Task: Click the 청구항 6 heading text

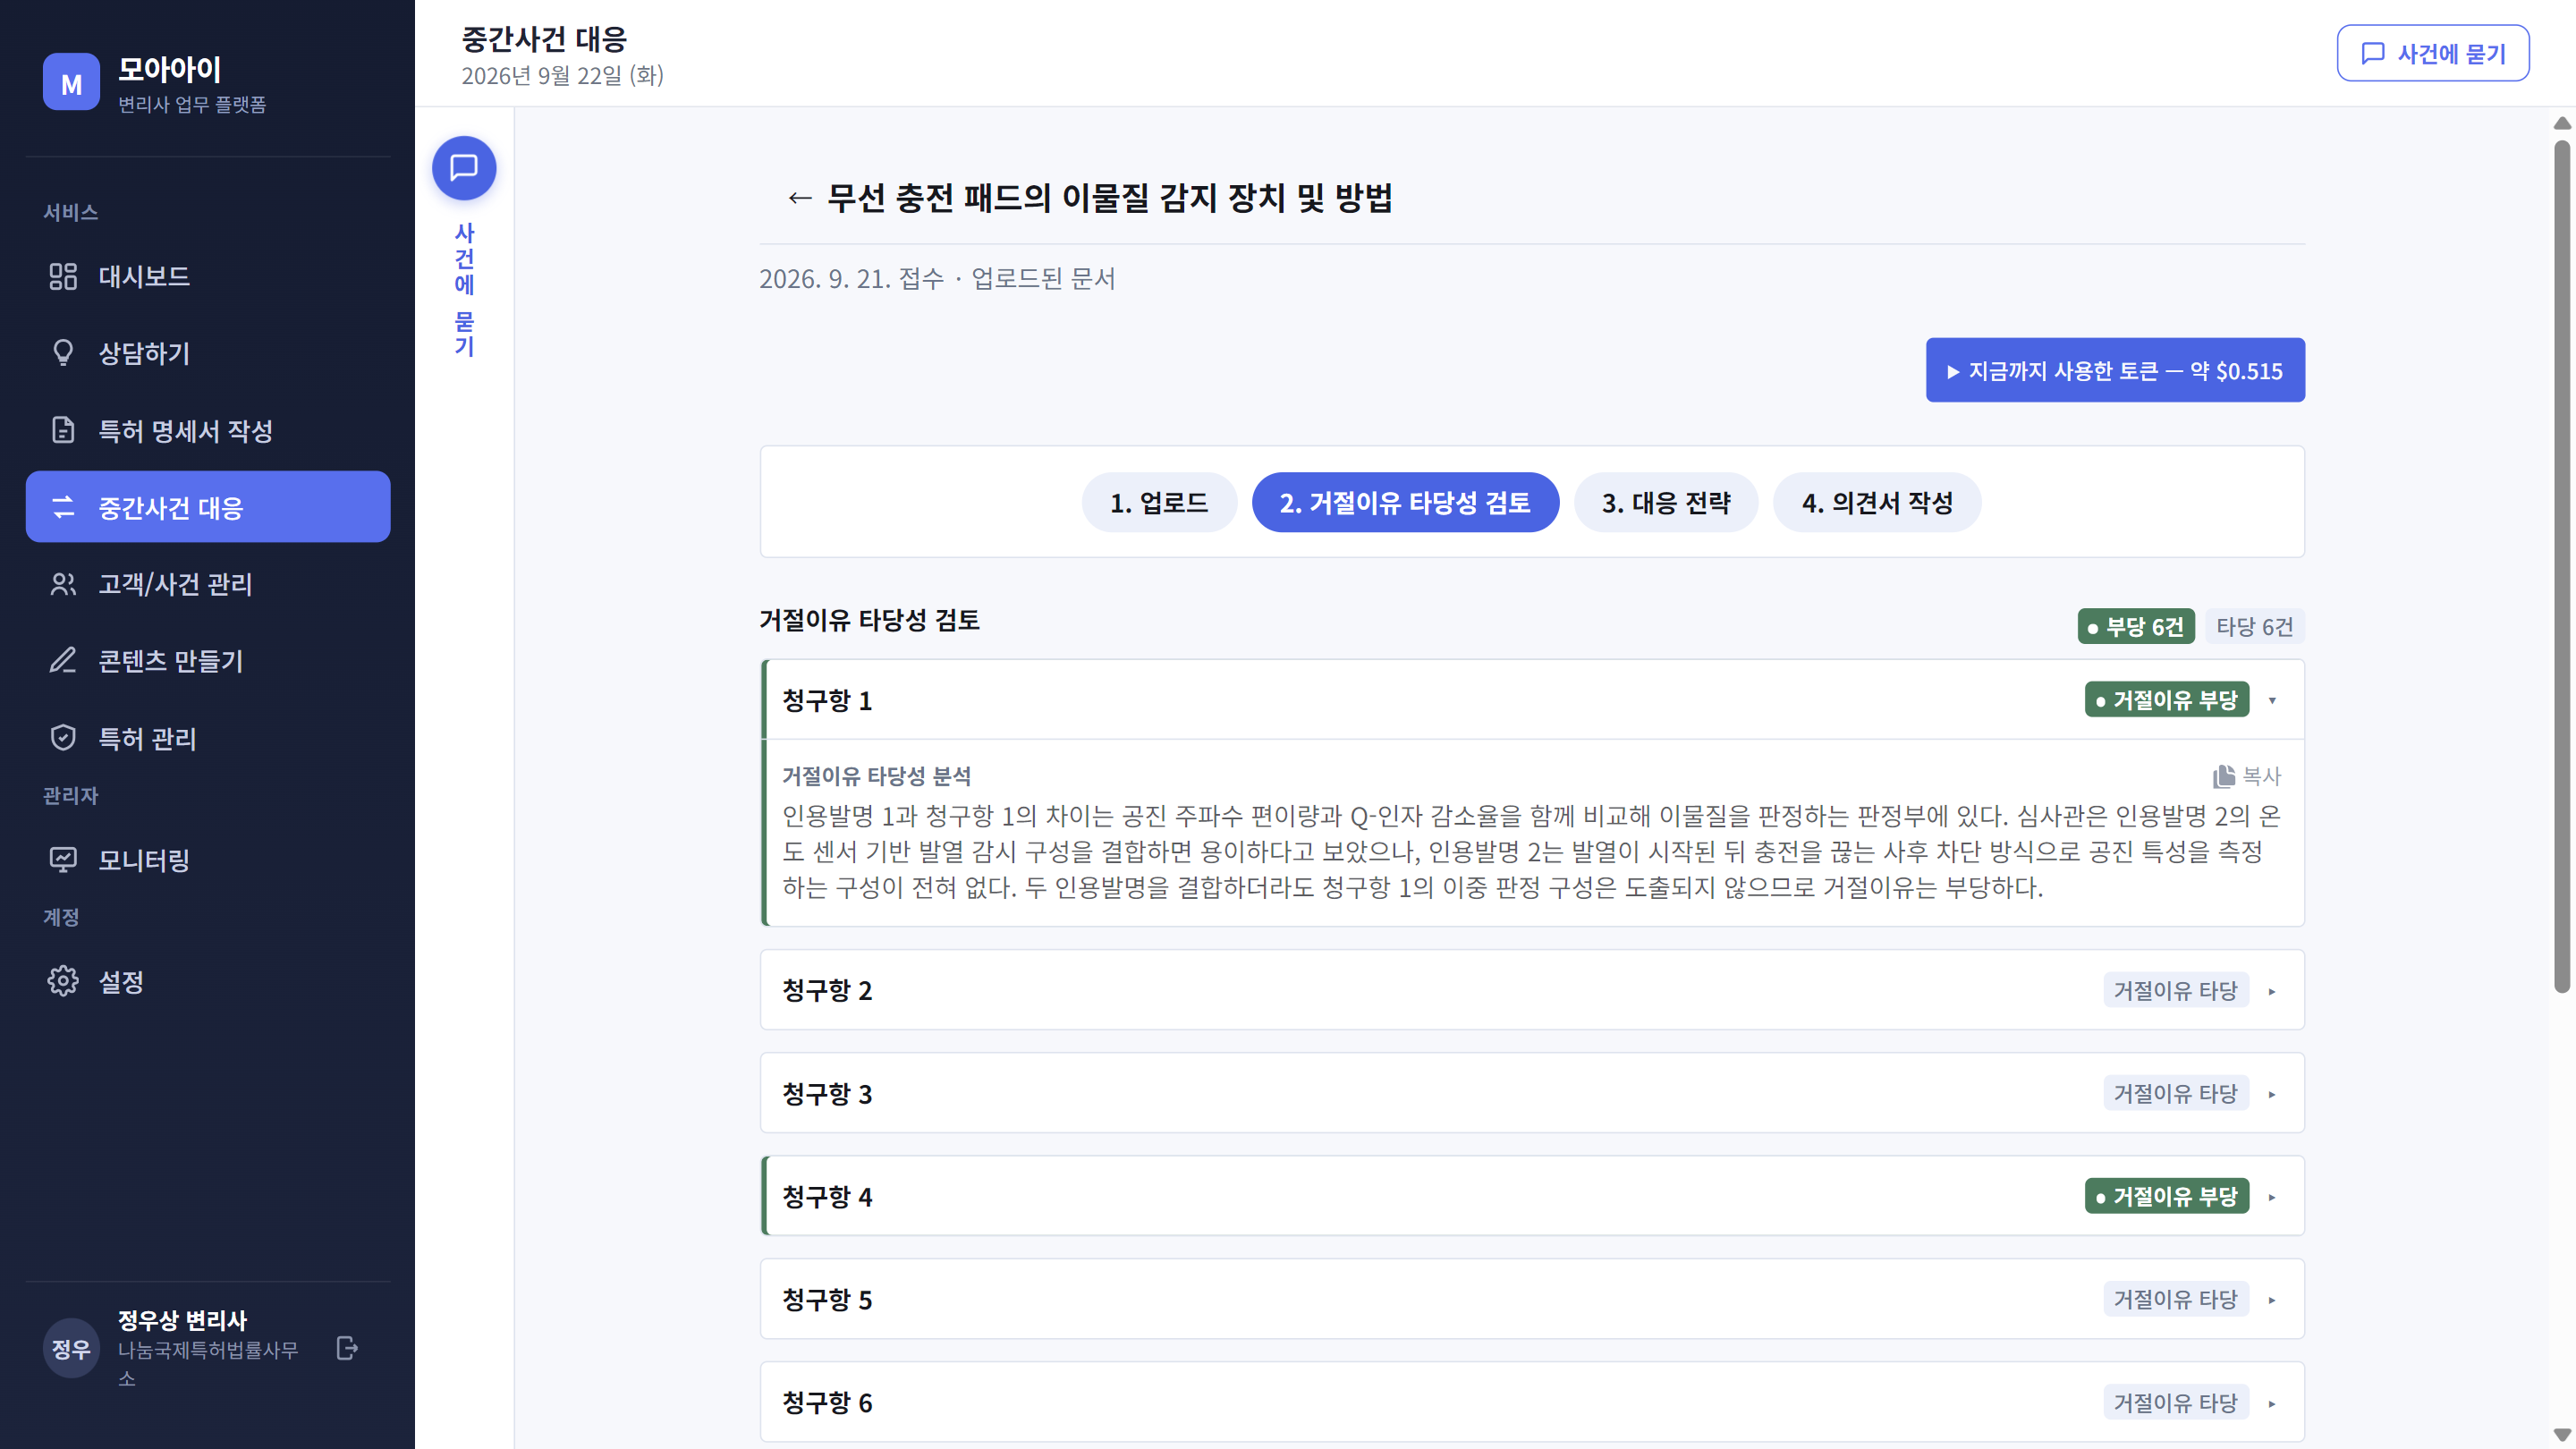Action: (827, 1402)
